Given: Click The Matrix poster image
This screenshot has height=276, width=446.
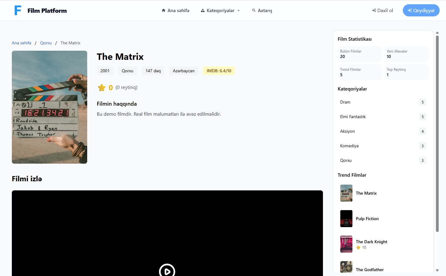Looking at the screenshot, I should point(50,107).
